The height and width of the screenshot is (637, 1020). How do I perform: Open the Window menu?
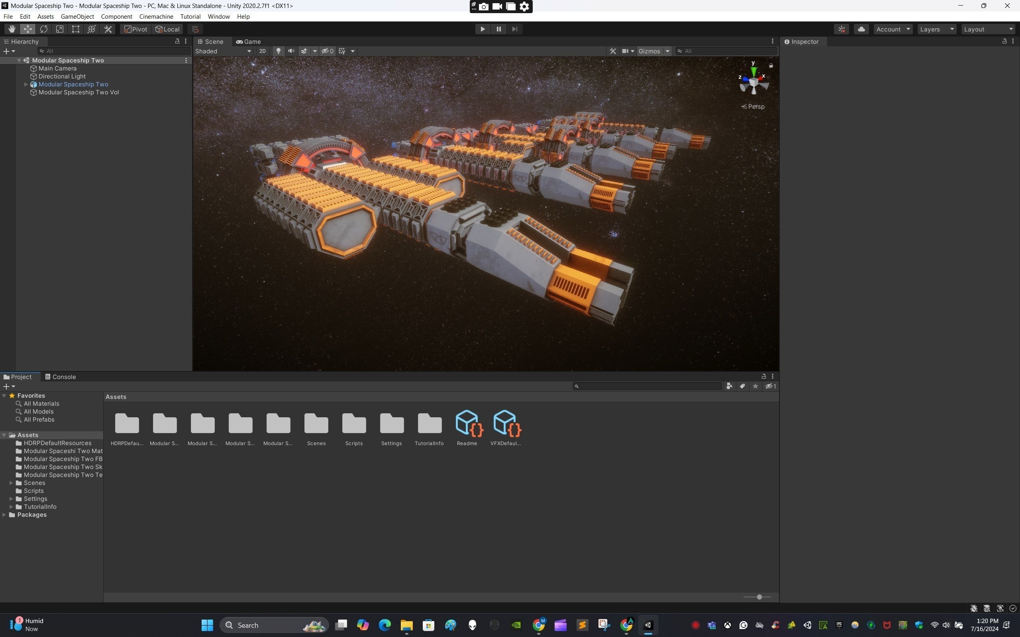pos(219,16)
